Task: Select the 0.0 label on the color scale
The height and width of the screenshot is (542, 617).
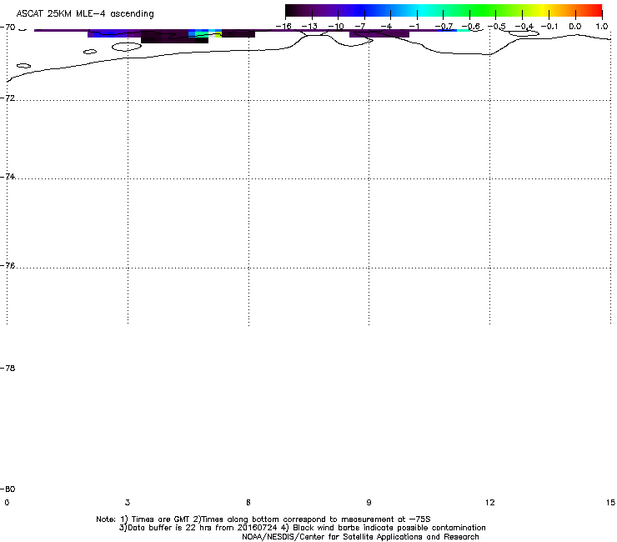Action: coord(575,27)
